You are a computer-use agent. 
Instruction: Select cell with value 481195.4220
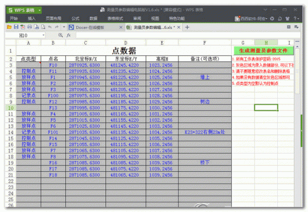click(x=126, y=95)
